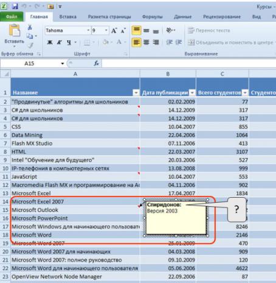Click the Borders icon in the font group
Image resolution: width=276 pixels, height=283 pixels.
tap(87, 43)
